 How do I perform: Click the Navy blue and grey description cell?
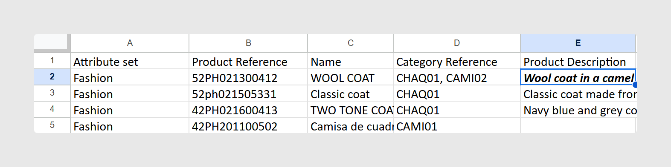(x=578, y=110)
